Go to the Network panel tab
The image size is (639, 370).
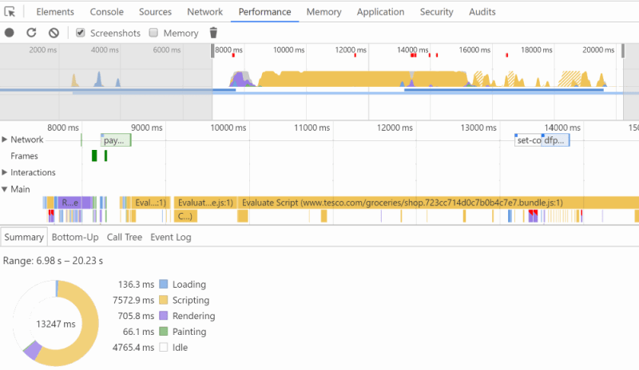(x=205, y=12)
